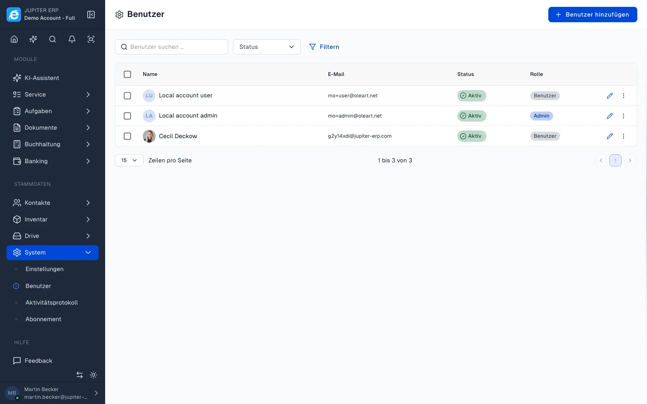Image resolution: width=647 pixels, height=404 pixels.
Task: Edit Local account admin with pencil icon
Action: (x=610, y=116)
